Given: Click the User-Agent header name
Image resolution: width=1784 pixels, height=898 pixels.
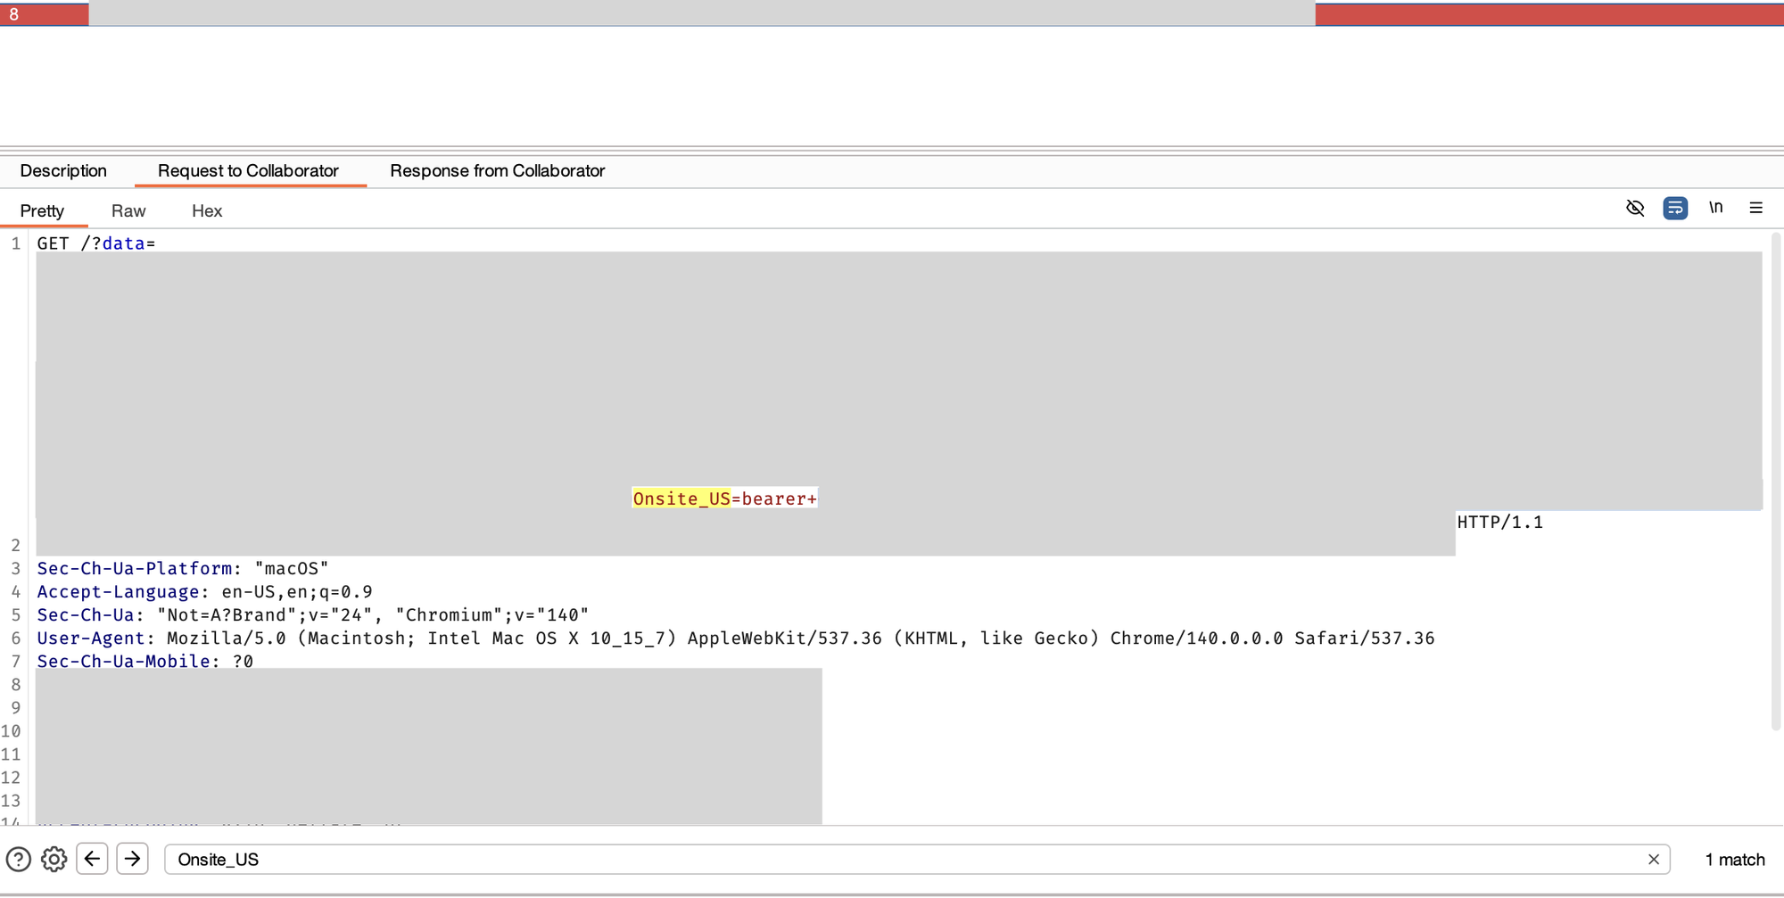Looking at the screenshot, I should [x=90, y=638].
